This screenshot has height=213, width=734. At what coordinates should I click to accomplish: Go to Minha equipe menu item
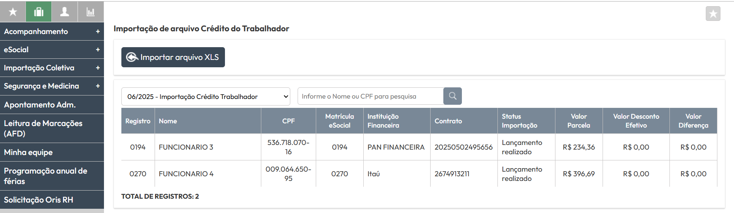tap(52, 152)
